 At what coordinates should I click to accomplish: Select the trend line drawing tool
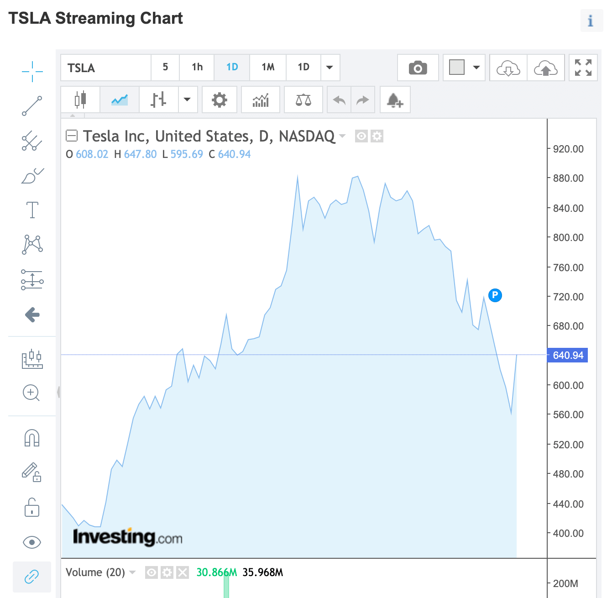click(32, 106)
